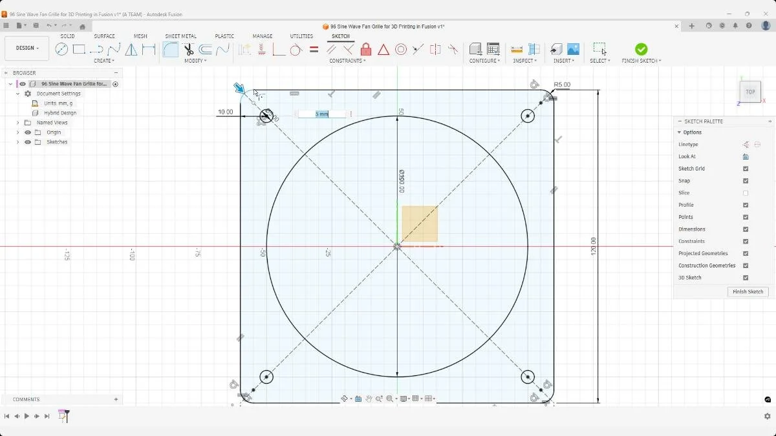
Task: Switch to the SHEET METAL tab
Action: tap(180, 36)
